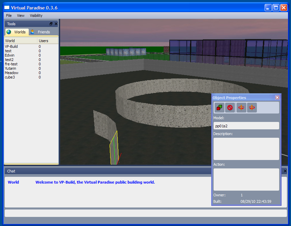Select the cube3 world row
291x226 pixels.
tap(31, 77)
